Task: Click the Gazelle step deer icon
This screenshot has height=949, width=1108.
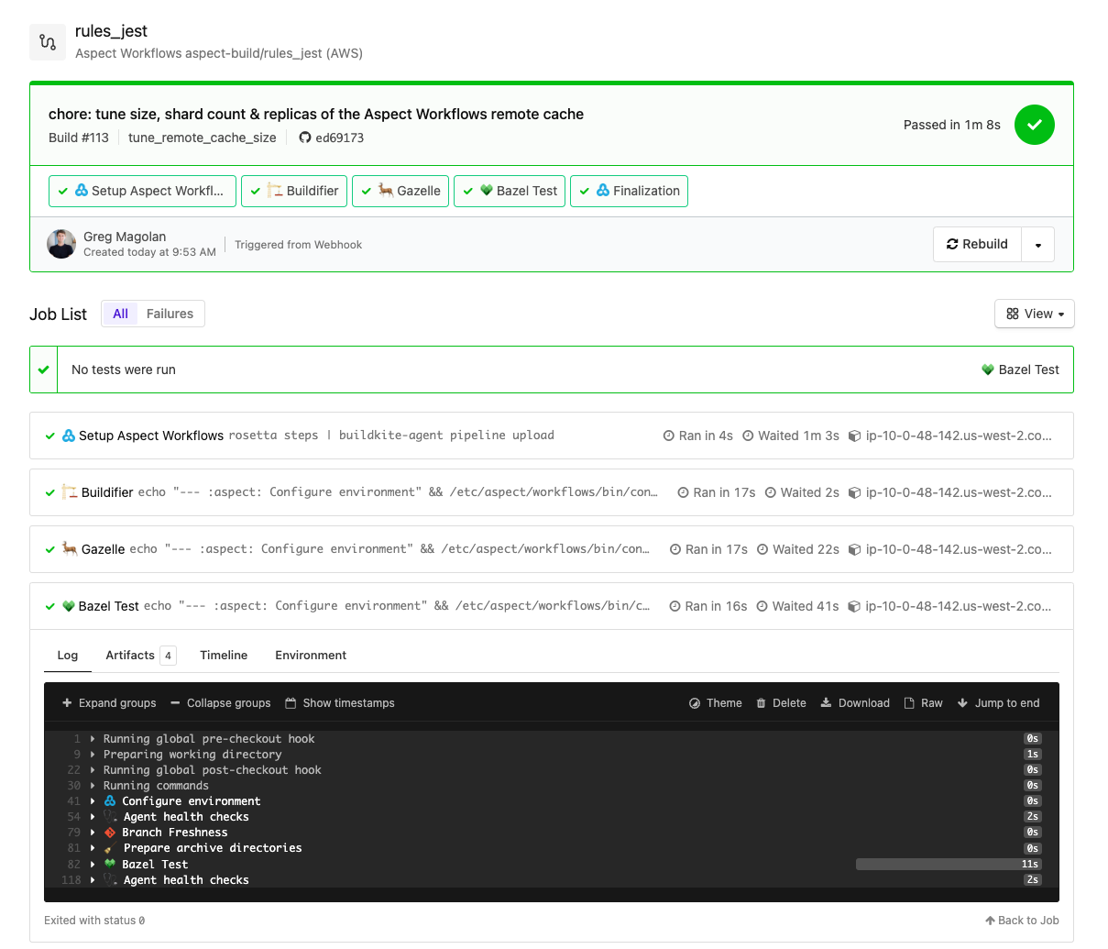Action: (x=386, y=191)
